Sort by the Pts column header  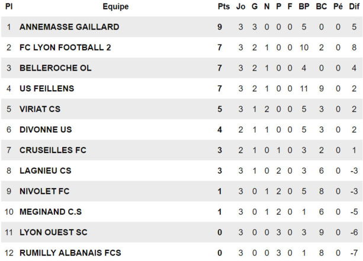click(x=223, y=7)
